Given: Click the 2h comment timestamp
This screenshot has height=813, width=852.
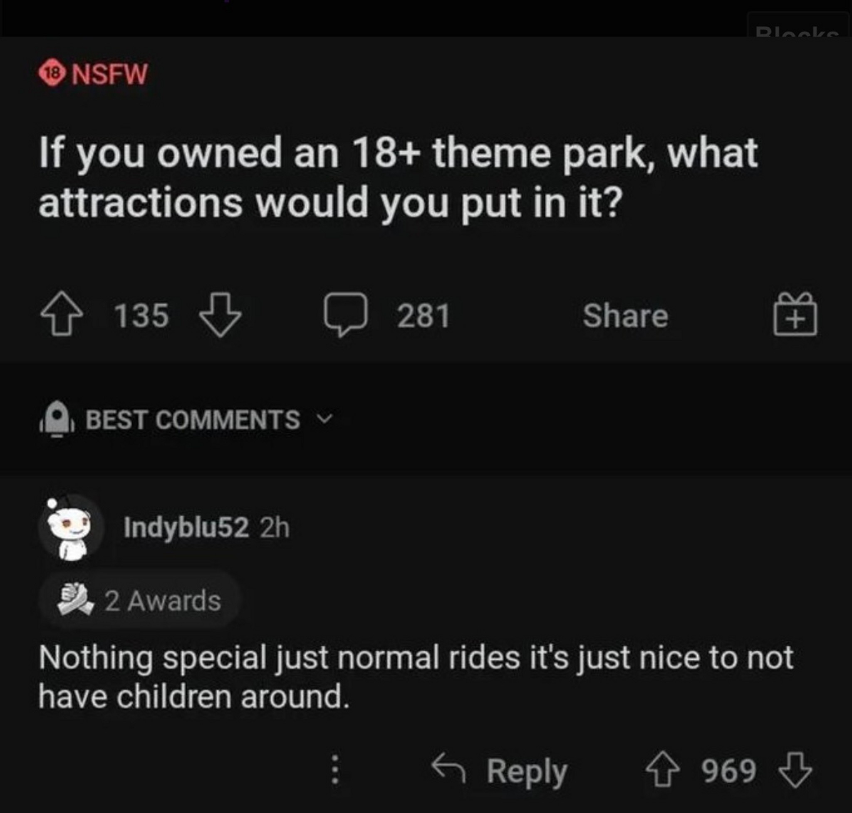Looking at the screenshot, I should [275, 527].
